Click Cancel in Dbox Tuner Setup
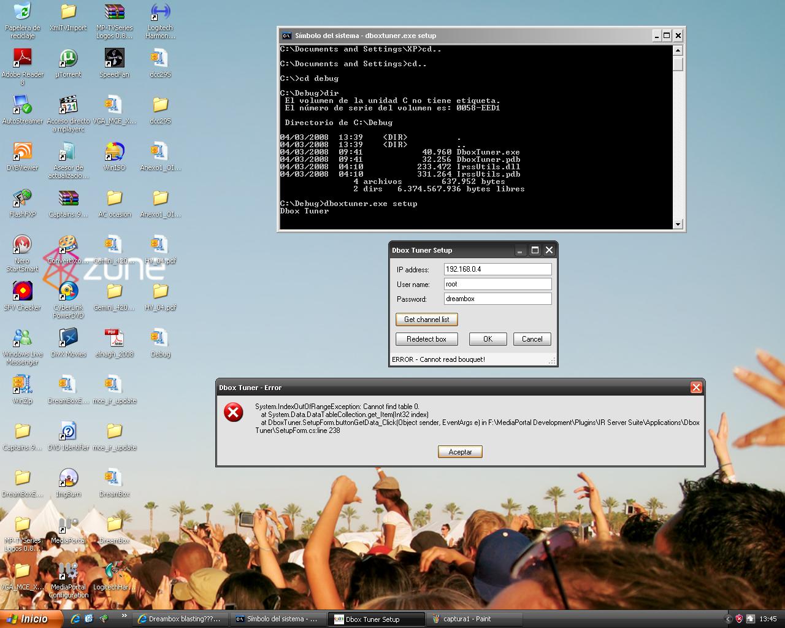Viewport: 785px width, 628px height. [532, 339]
